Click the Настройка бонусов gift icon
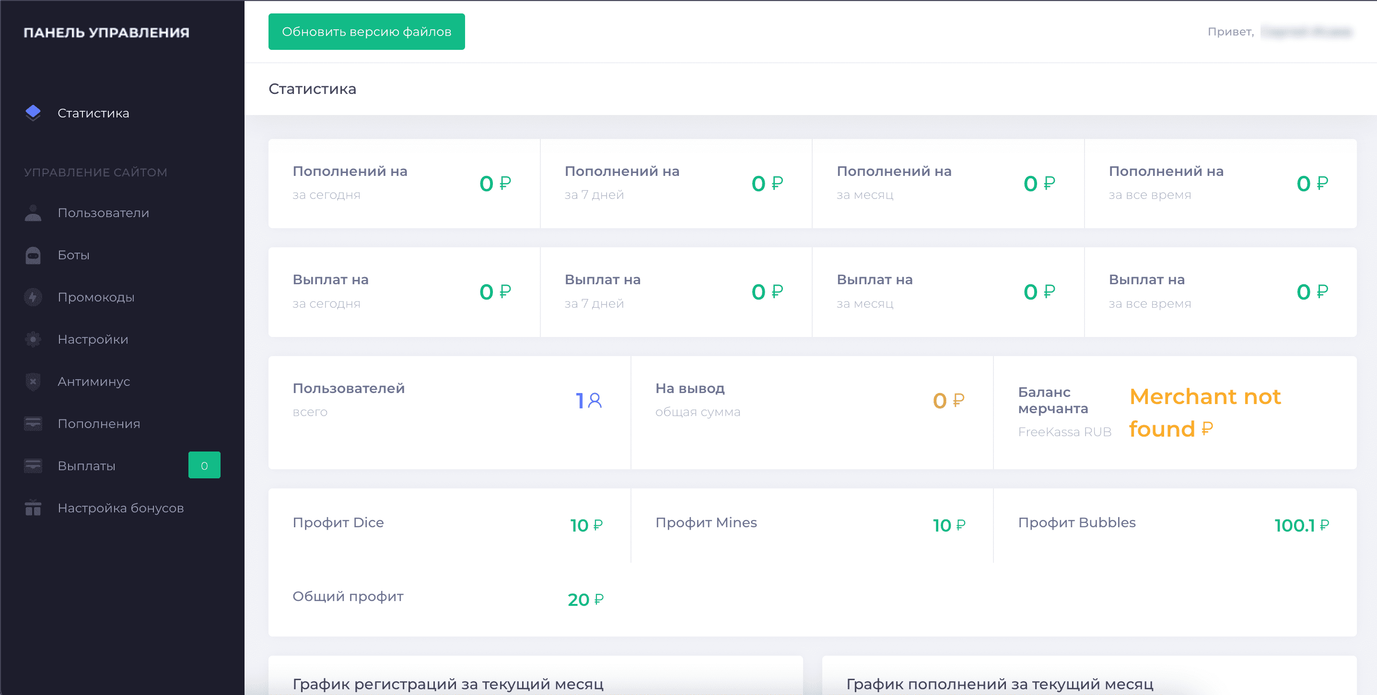 [33, 508]
